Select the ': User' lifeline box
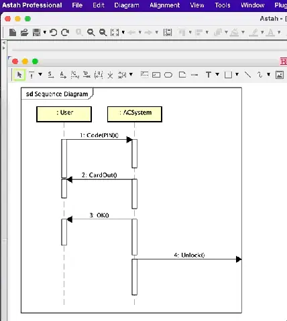This screenshot has width=287, height=321. point(64,114)
